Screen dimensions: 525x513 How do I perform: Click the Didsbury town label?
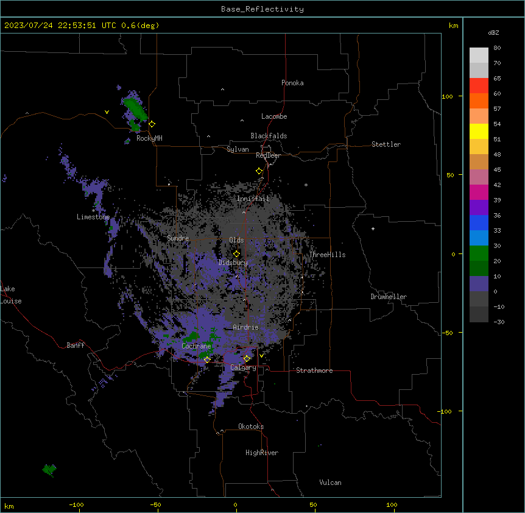click(233, 263)
